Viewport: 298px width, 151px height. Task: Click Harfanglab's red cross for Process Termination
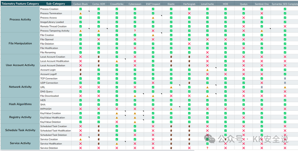pos(189,13)
